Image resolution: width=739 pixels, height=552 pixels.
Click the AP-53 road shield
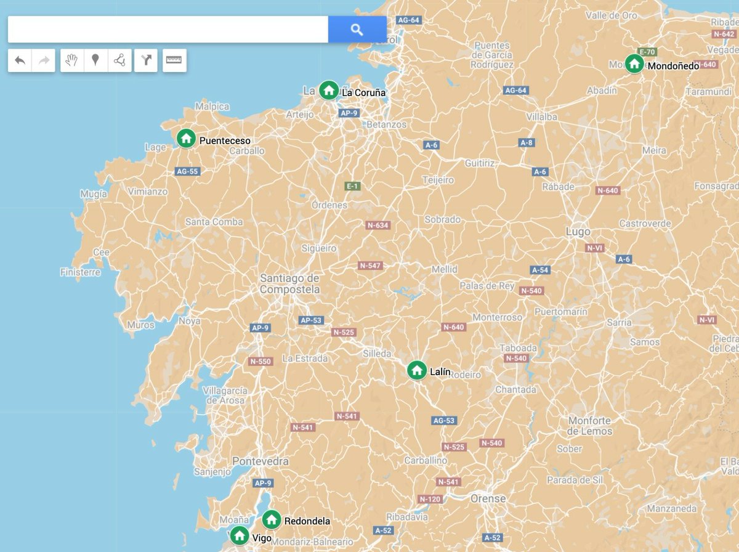311,320
